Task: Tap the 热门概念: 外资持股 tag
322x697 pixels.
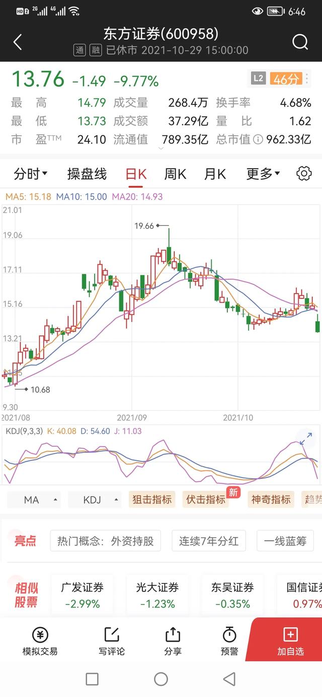Action: 105,541
